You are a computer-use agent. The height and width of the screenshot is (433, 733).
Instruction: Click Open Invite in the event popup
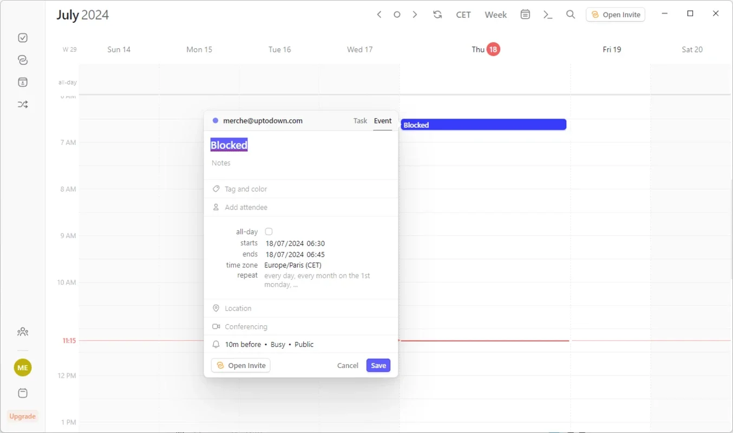coord(241,365)
